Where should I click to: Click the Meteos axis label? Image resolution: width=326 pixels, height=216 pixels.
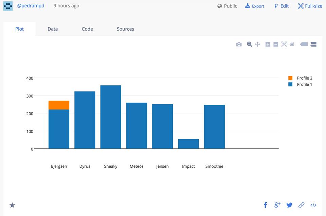pyautogui.click(x=137, y=166)
